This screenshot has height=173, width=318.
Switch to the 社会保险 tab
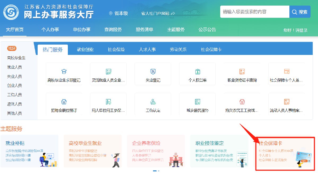[x=116, y=49]
